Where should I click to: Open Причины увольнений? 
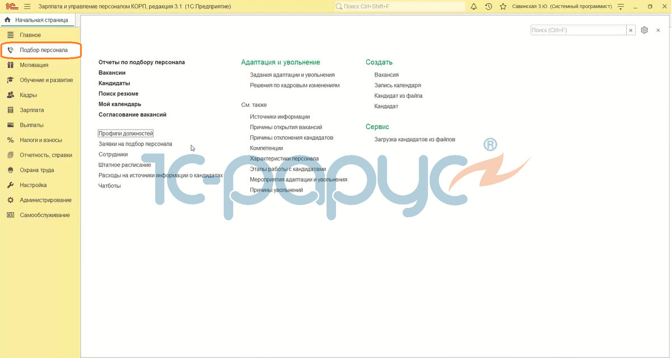(277, 190)
